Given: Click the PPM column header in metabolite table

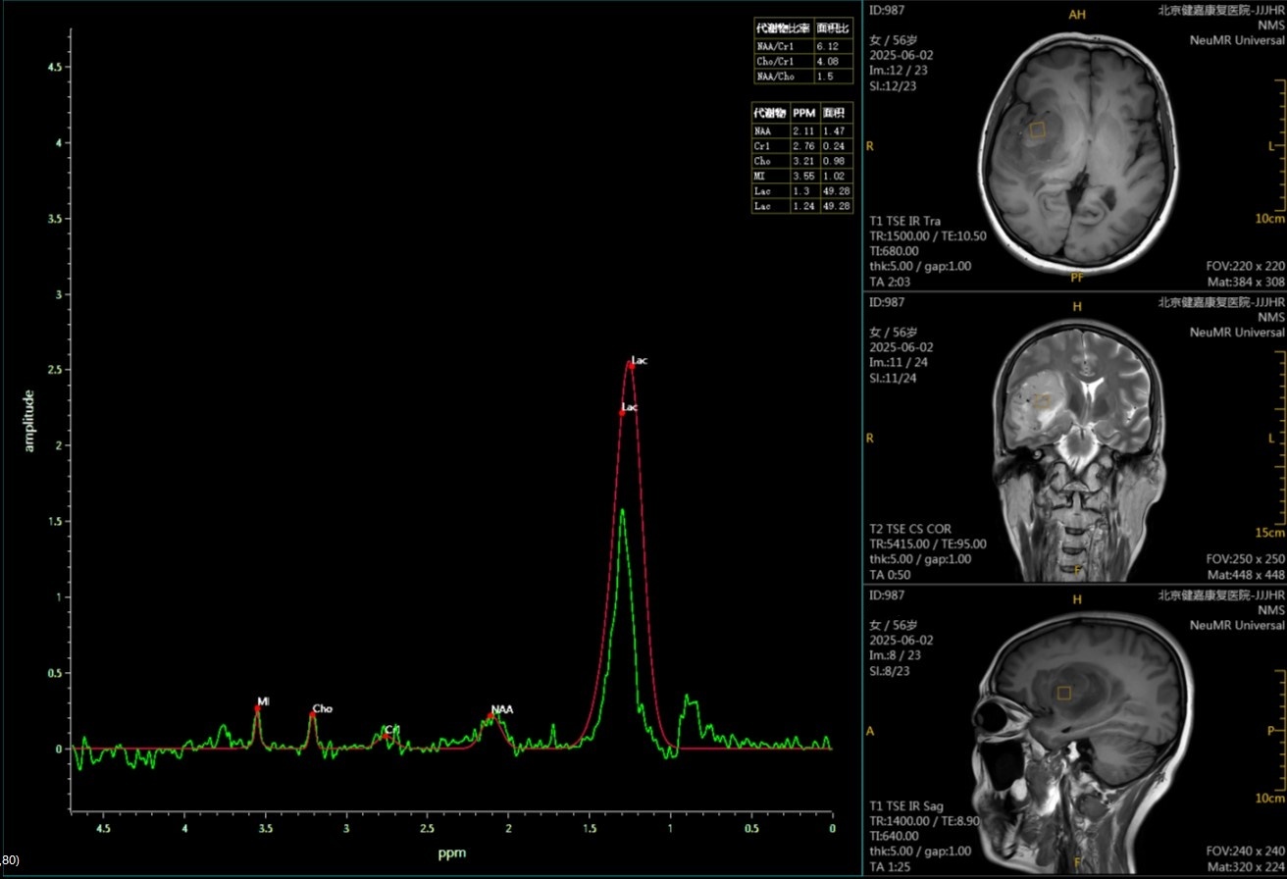Looking at the screenshot, I should point(803,113).
